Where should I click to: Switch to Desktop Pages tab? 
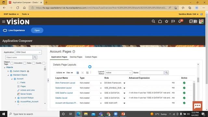(x=76, y=57)
